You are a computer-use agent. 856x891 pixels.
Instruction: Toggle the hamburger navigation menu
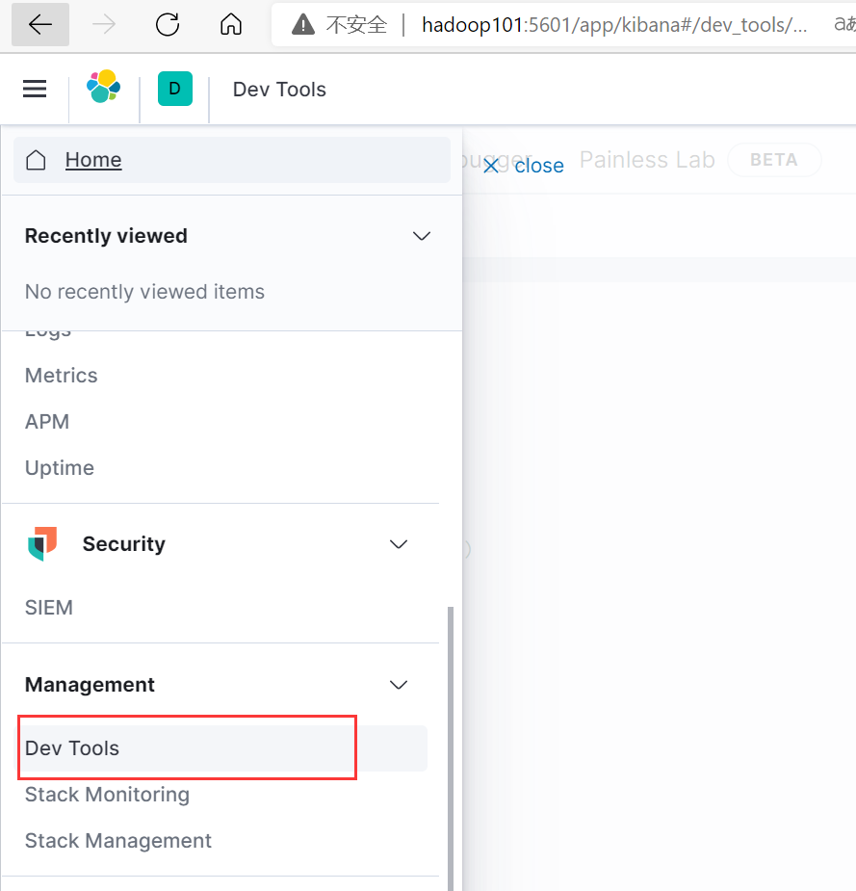point(35,90)
